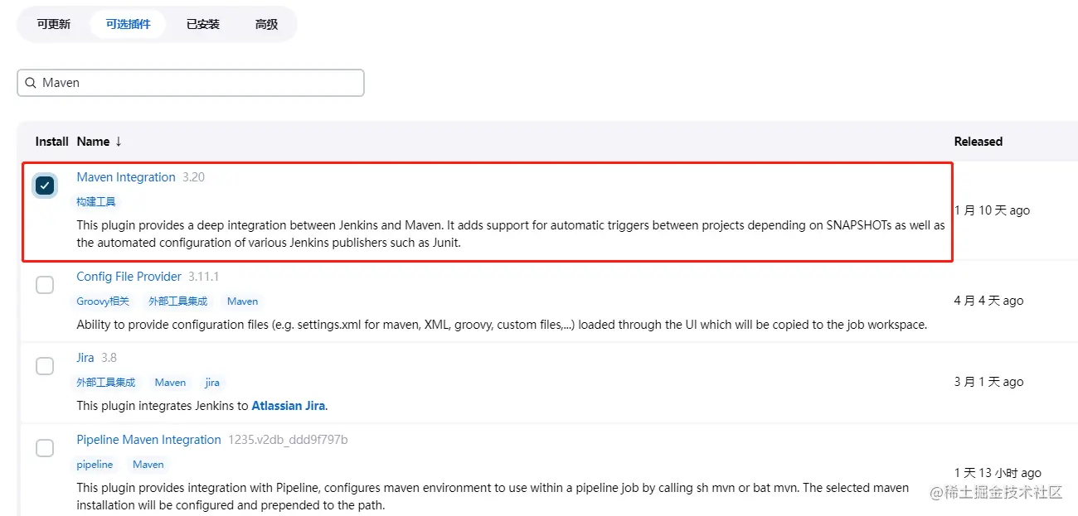Open the Maven Integration plugin link

[126, 177]
